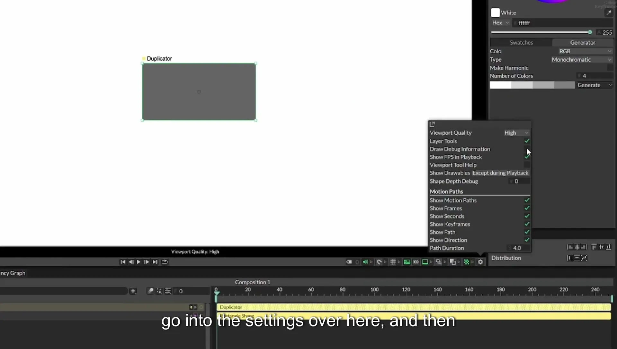Screen dimensions: 617x349
Task: Disable Show Frames checkbox
Action: coord(527,208)
